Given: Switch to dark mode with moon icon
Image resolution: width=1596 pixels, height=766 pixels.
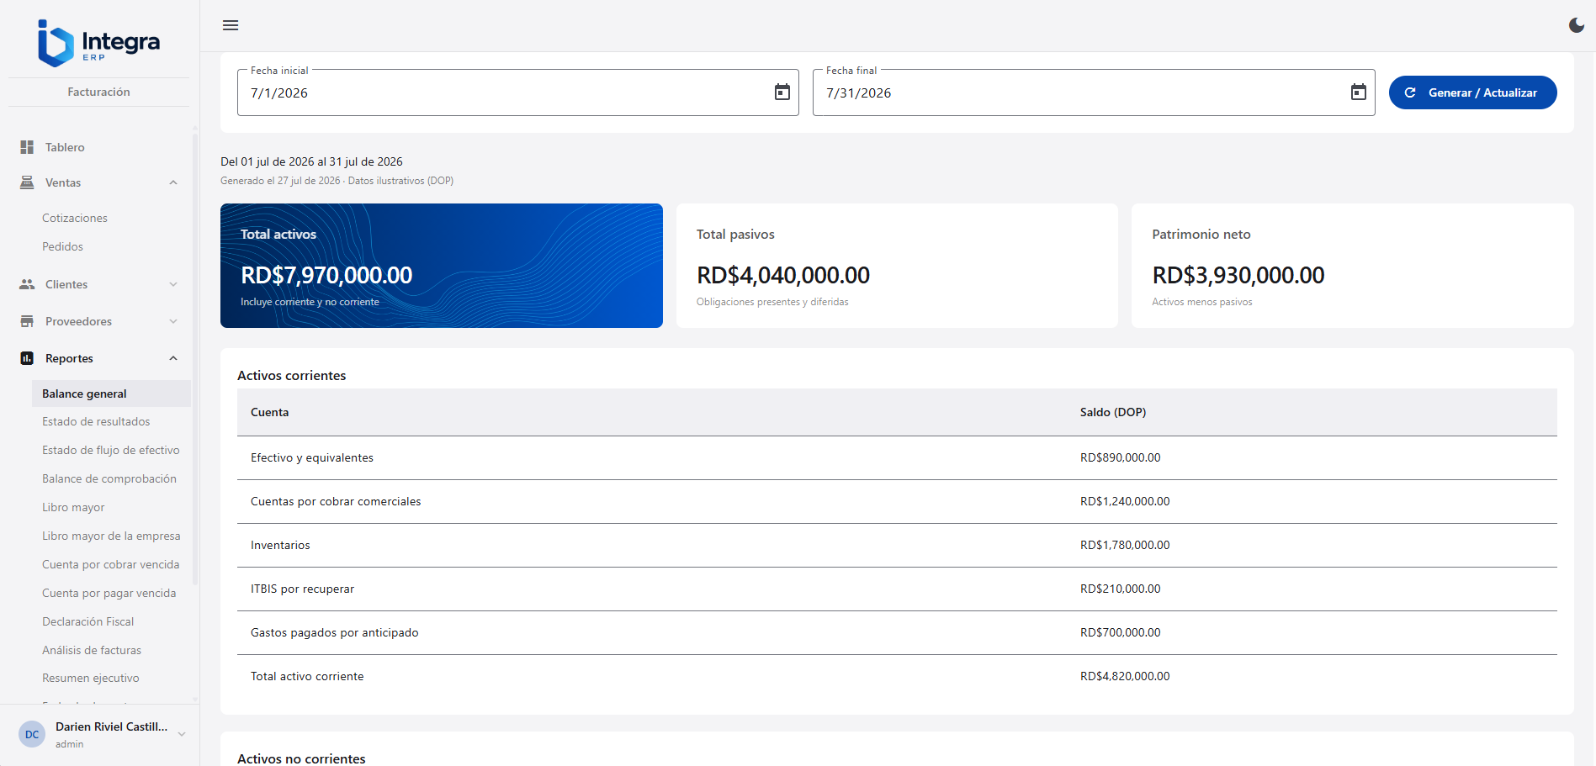Looking at the screenshot, I should pyautogui.click(x=1577, y=25).
